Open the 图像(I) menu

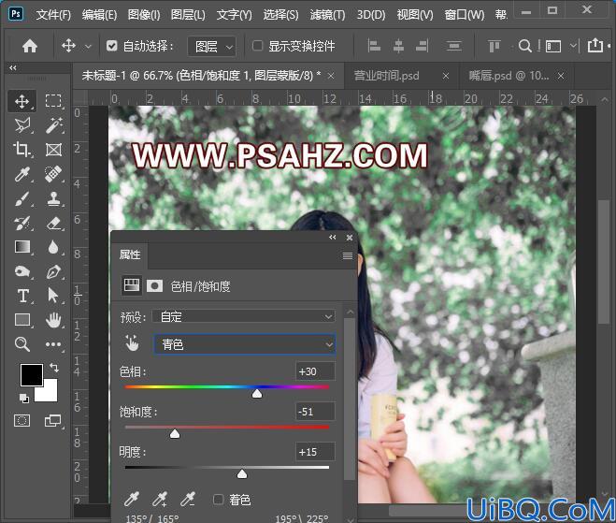click(144, 15)
